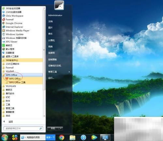Click the taskbar search text field
This screenshot has width=163, height=141.
[x=33, y=137]
